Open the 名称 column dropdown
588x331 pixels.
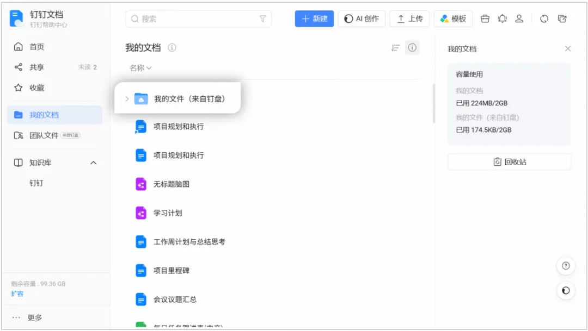pos(140,68)
